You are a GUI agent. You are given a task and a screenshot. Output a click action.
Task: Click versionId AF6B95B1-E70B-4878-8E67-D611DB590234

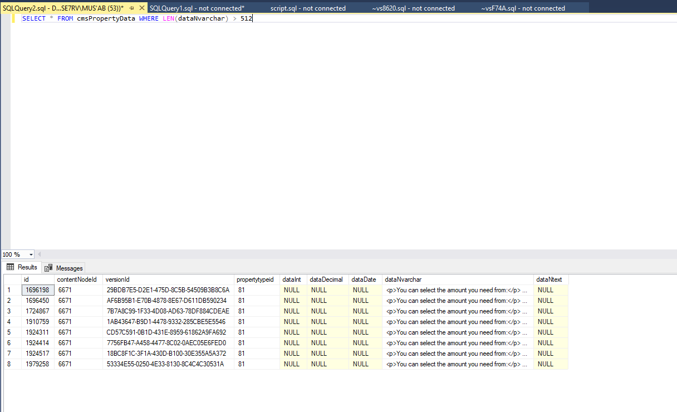[x=169, y=301]
